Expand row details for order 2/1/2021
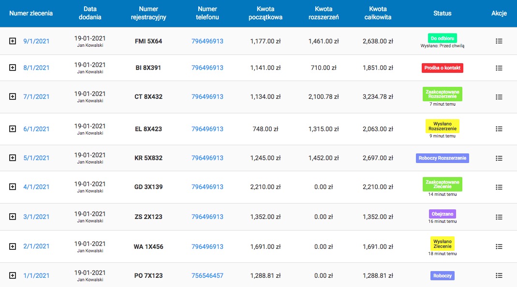The image size is (517, 287). [13, 246]
